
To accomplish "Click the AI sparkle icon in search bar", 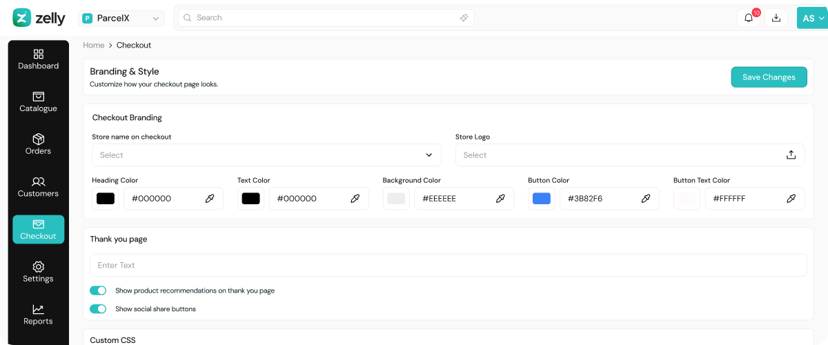I will 464,18.
